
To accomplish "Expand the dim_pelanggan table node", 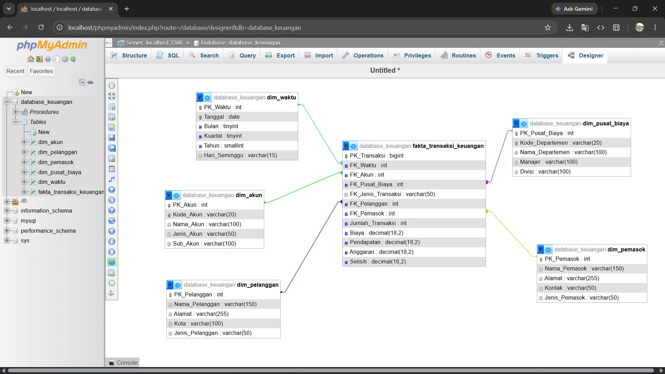I will [24, 152].
